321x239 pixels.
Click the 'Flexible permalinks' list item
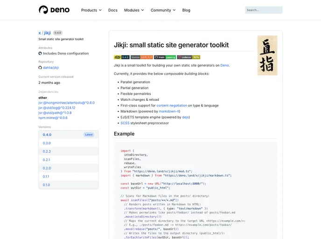click(136, 94)
